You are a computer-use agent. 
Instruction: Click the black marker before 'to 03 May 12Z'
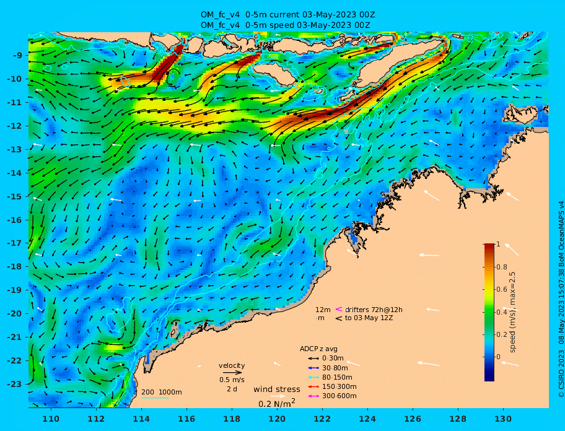pyautogui.click(x=339, y=318)
